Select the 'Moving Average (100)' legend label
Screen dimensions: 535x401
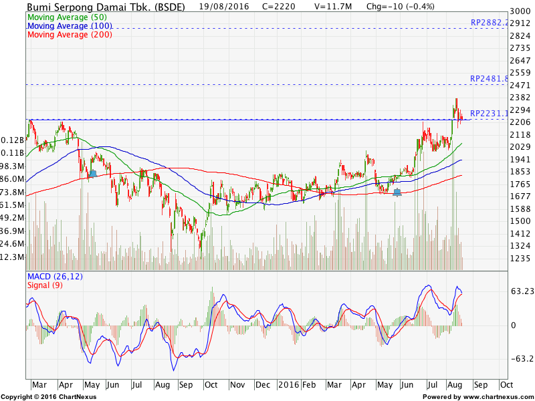point(70,26)
